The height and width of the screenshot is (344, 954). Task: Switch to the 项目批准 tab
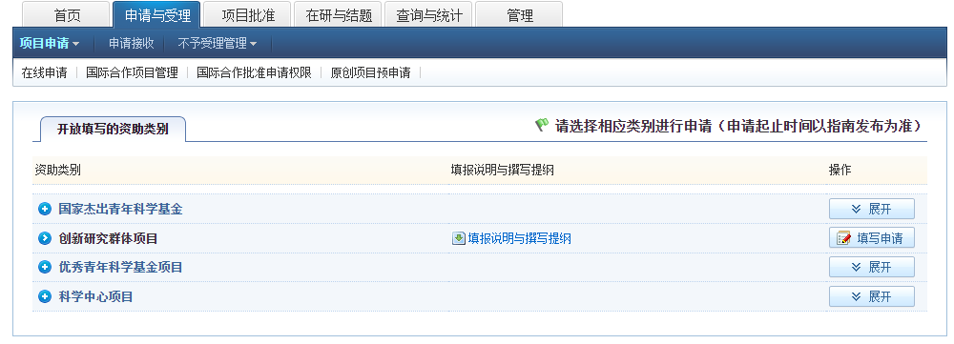click(x=248, y=15)
